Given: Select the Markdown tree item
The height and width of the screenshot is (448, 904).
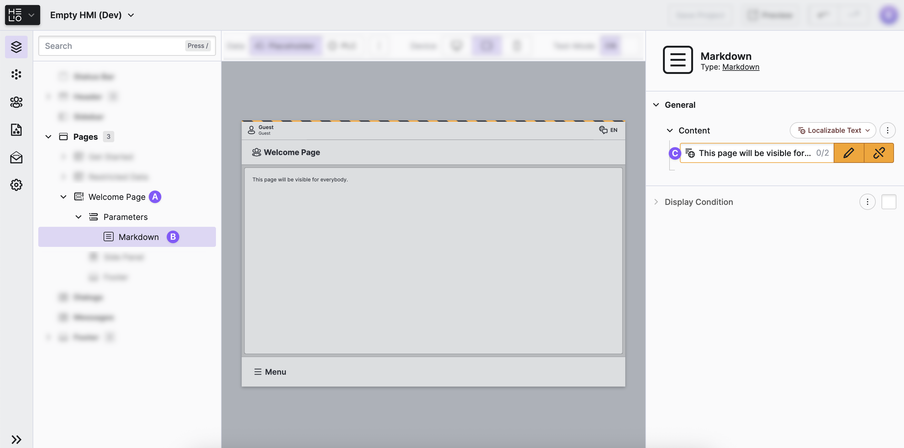Looking at the screenshot, I should click(x=138, y=237).
